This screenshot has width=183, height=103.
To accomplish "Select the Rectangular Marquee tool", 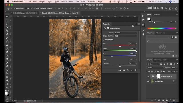I will (x=7, y=20).
